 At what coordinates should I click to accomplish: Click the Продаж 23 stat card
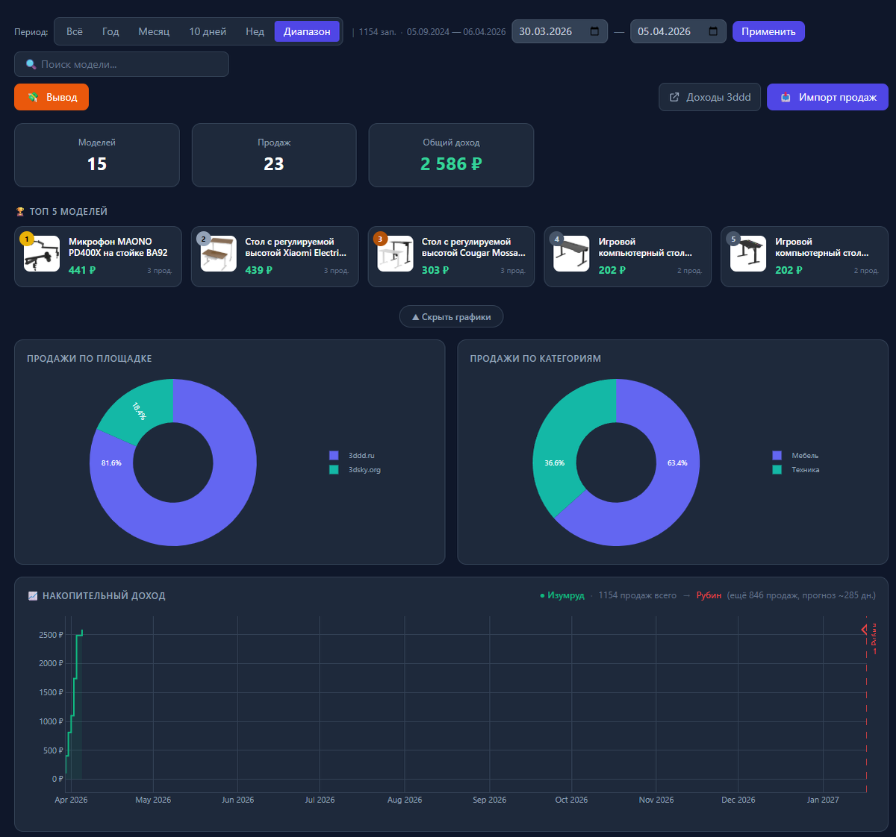point(274,155)
